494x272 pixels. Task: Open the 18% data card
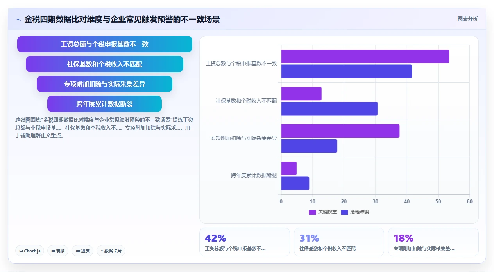(433, 242)
